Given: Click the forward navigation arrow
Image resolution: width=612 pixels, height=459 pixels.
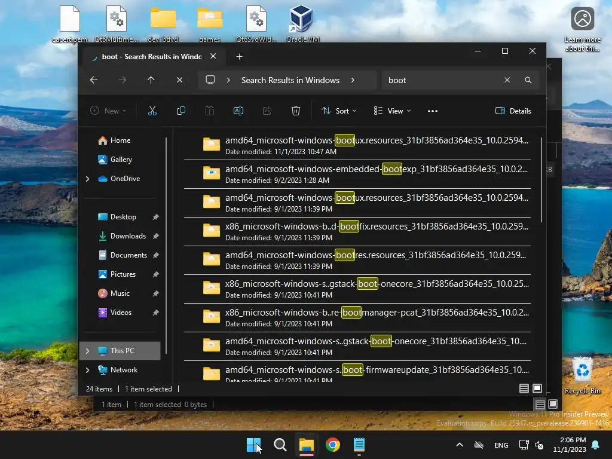Looking at the screenshot, I should point(122,80).
